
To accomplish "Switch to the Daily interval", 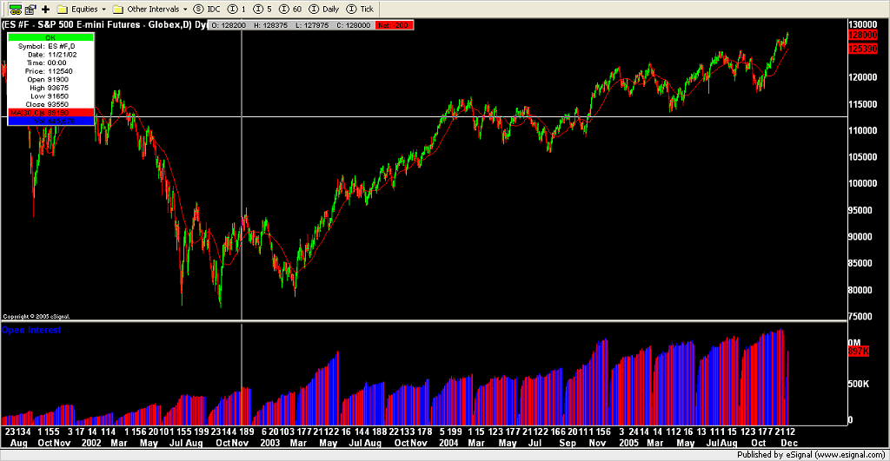I will pos(323,9).
